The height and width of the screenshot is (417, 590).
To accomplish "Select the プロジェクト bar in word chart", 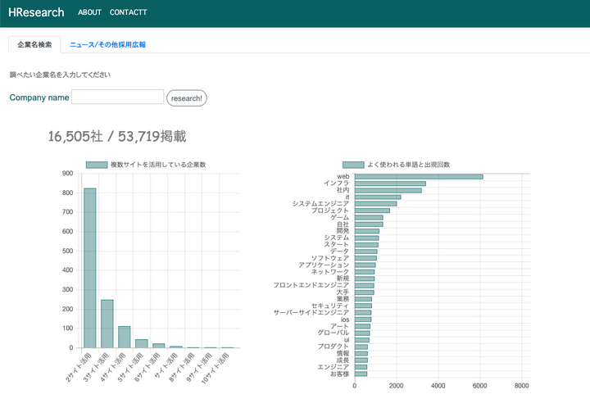I will (372, 211).
